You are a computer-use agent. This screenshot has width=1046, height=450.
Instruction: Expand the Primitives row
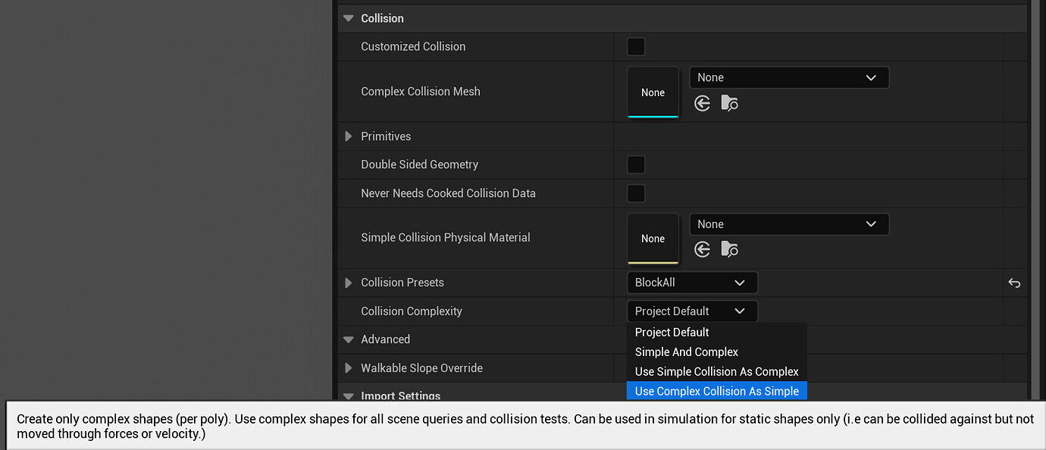click(x=349, y=136)
